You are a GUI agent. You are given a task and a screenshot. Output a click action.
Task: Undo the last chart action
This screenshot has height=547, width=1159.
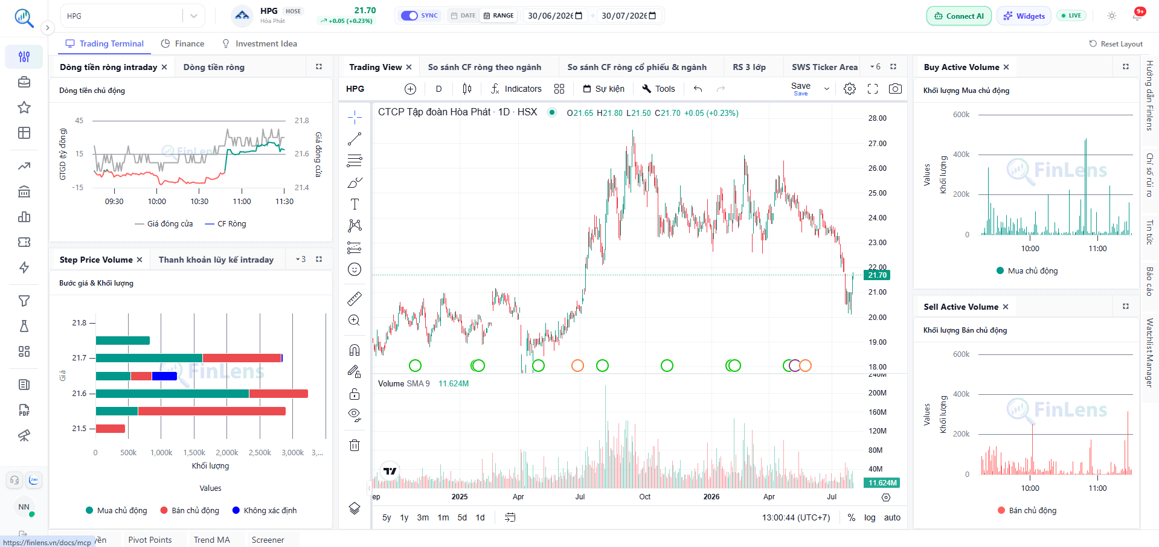tap(698, 89)
